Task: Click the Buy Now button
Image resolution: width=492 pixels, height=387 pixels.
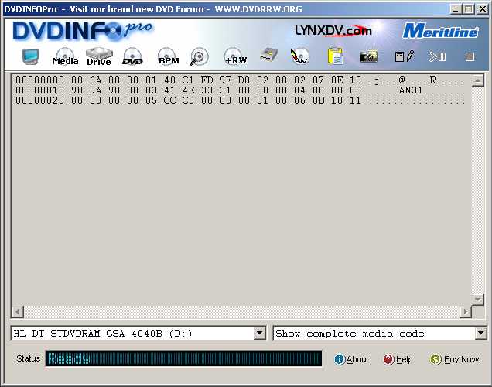Action: point(454,359)
